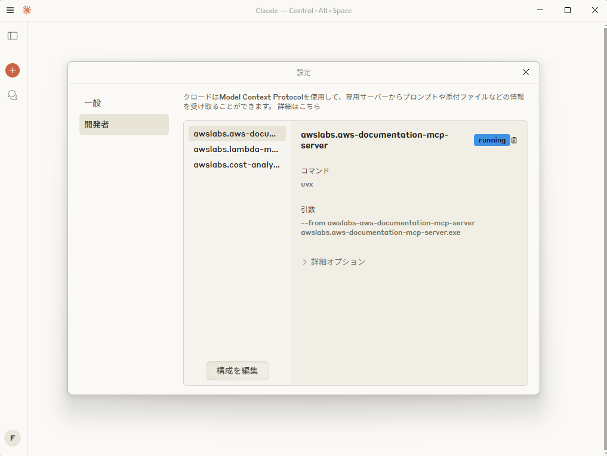607x456 pixels.
Task: Click the running status badge
Action: click(492, 140)
